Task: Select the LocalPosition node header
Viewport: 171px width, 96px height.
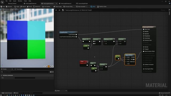Action: (x=68, y=33)
